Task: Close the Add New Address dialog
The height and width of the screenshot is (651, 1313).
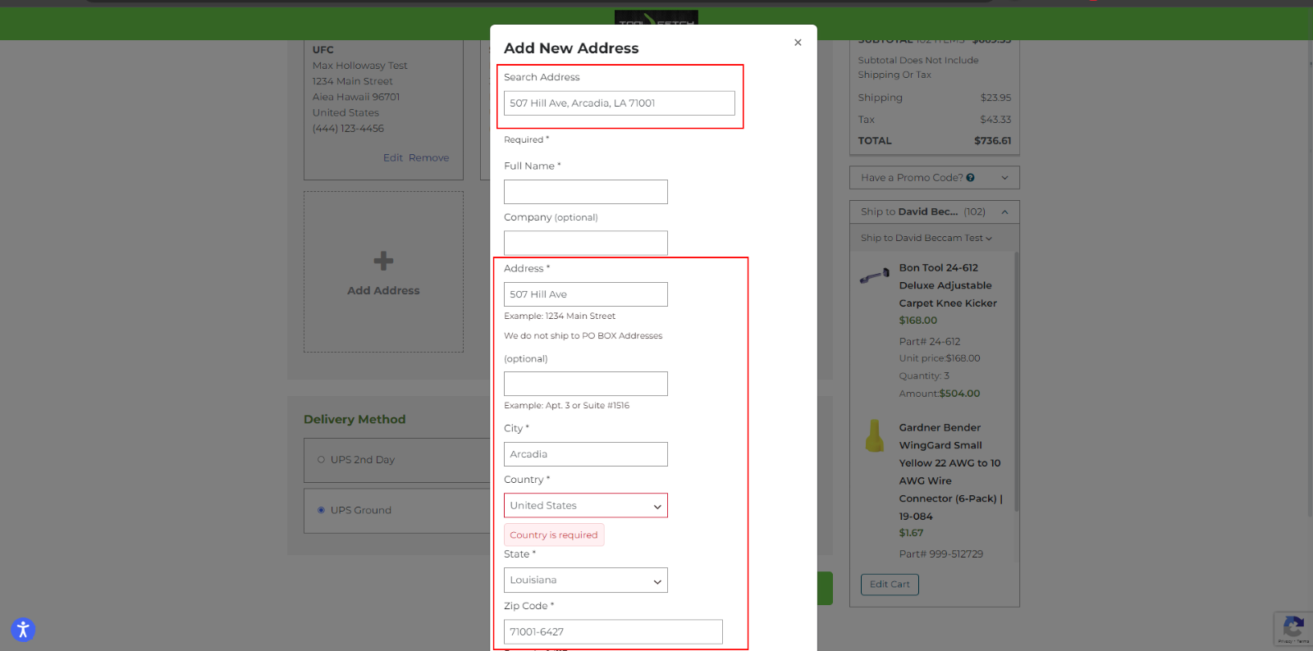Action: [798, 43]
